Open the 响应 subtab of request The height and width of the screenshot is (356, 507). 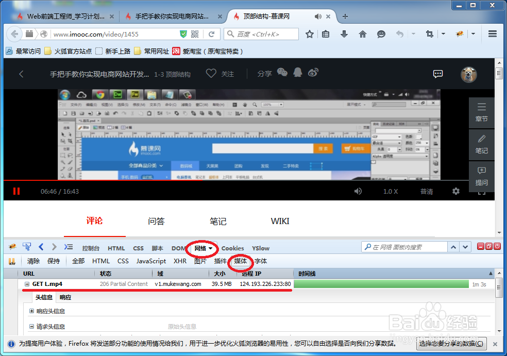[65, 297]
